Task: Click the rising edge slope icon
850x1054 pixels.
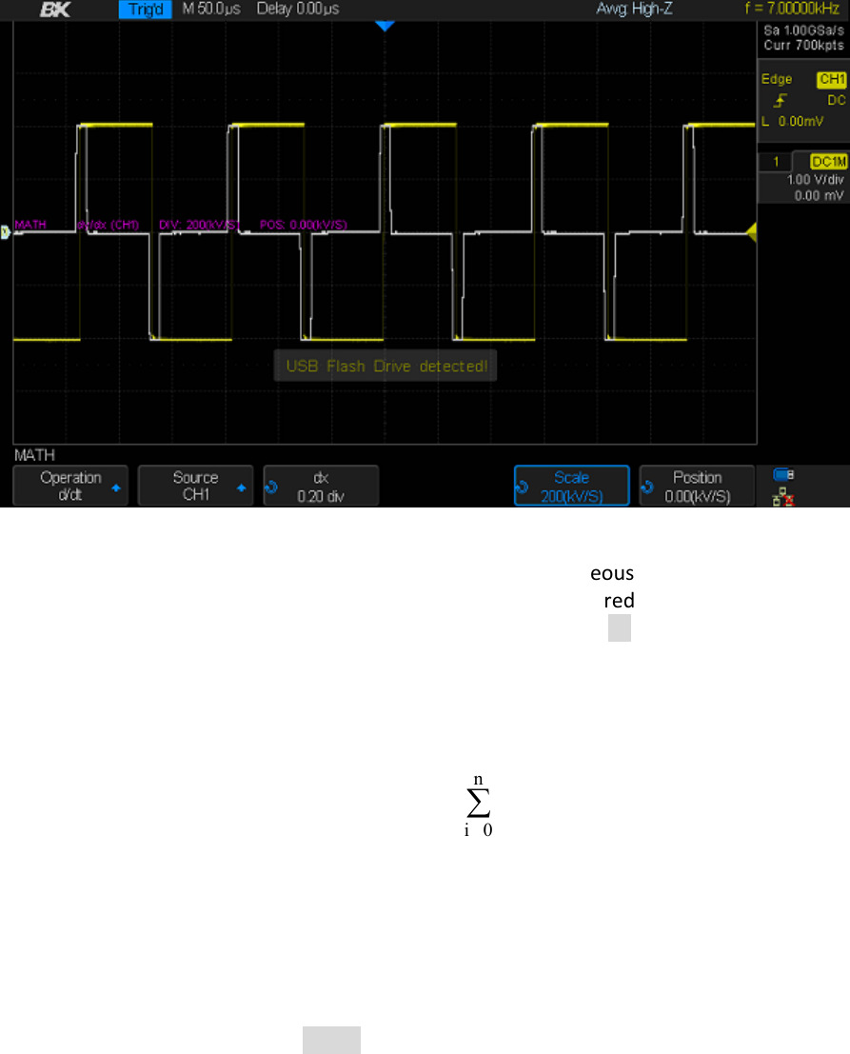Action: (781, 99)
